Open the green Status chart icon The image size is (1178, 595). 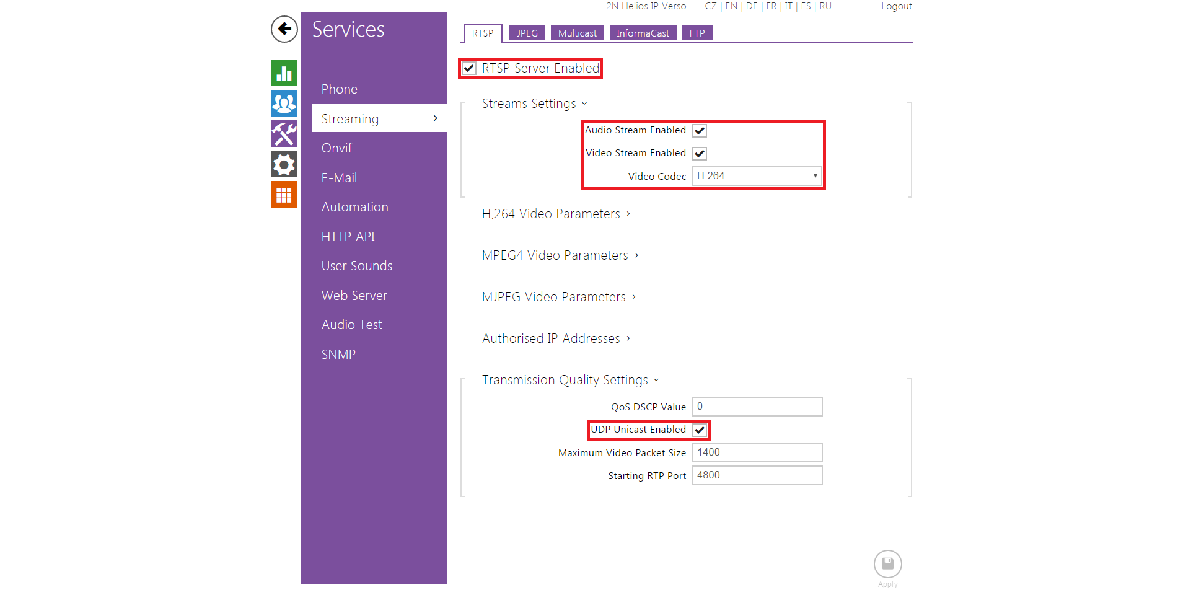click(x=284, y=73)
